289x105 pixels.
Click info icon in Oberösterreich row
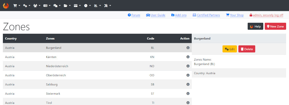(188, 75)
